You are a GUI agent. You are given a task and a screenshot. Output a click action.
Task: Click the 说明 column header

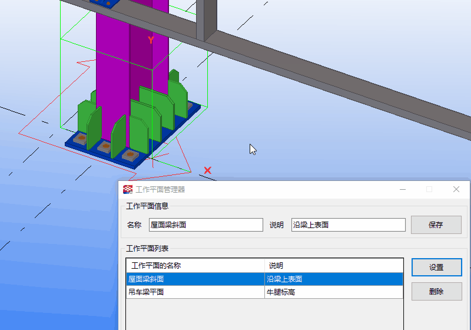pos(334,265)
